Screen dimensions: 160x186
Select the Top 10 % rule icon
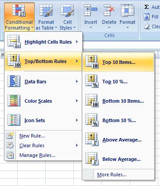92,81
